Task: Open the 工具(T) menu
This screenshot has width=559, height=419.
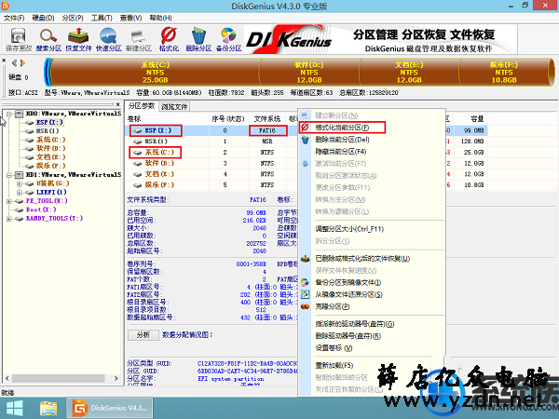Action: (102, 18)
